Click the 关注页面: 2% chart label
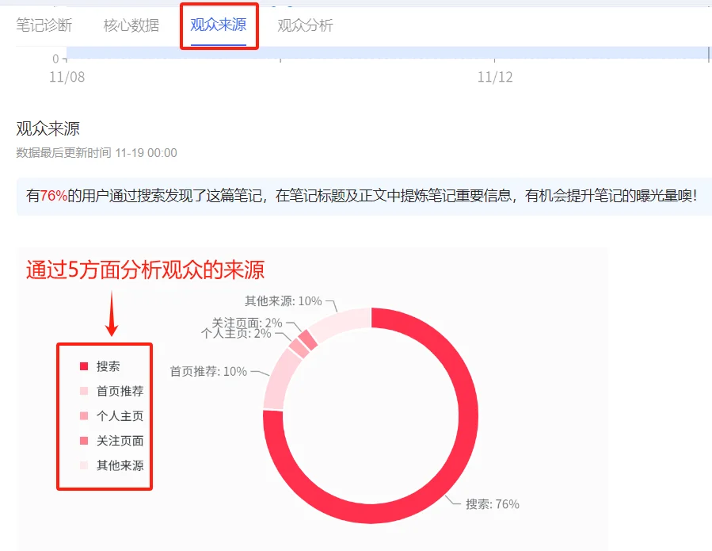Screen dimensions: 712x551 [x=247, y=323]
